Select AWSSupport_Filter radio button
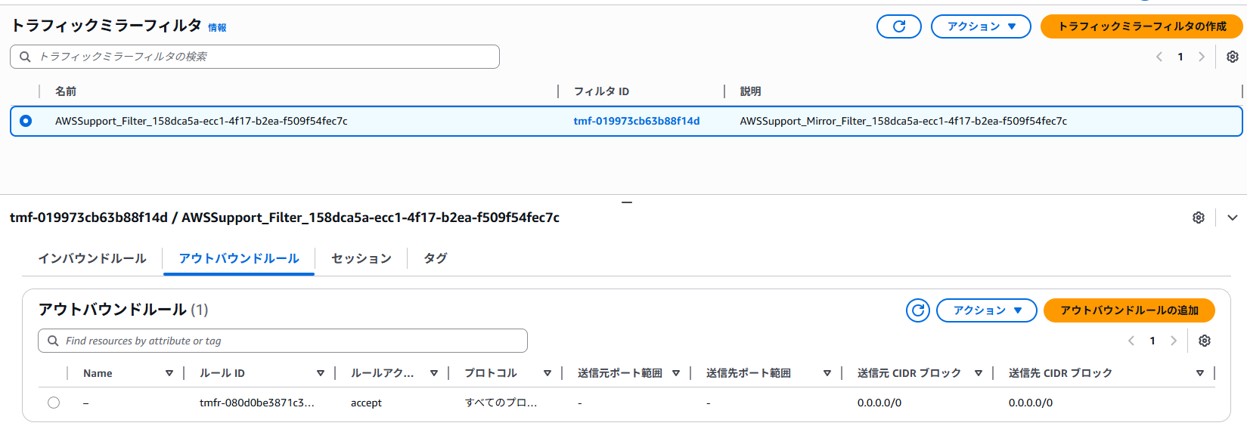This screenshot has height=429, width=1247. (x=26, y=121)
